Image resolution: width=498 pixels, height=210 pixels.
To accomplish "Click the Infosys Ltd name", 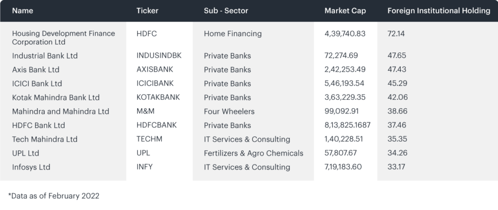I will pos(31,167).
